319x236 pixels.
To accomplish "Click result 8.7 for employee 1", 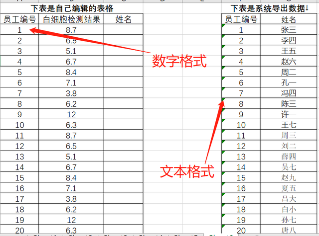I will point(71,30).
